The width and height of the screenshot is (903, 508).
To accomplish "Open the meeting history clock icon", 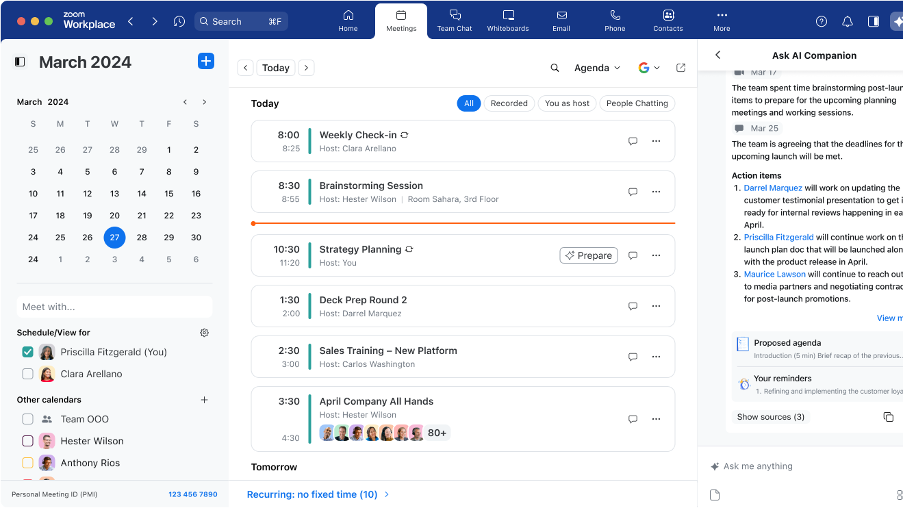I will click(x=179, y=21).
